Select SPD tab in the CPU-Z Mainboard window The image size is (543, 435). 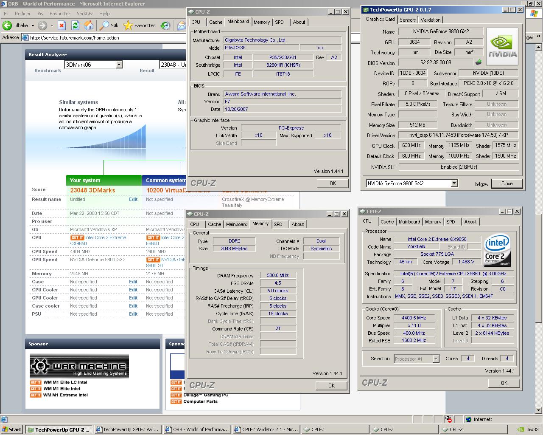[x=279, y=22]
